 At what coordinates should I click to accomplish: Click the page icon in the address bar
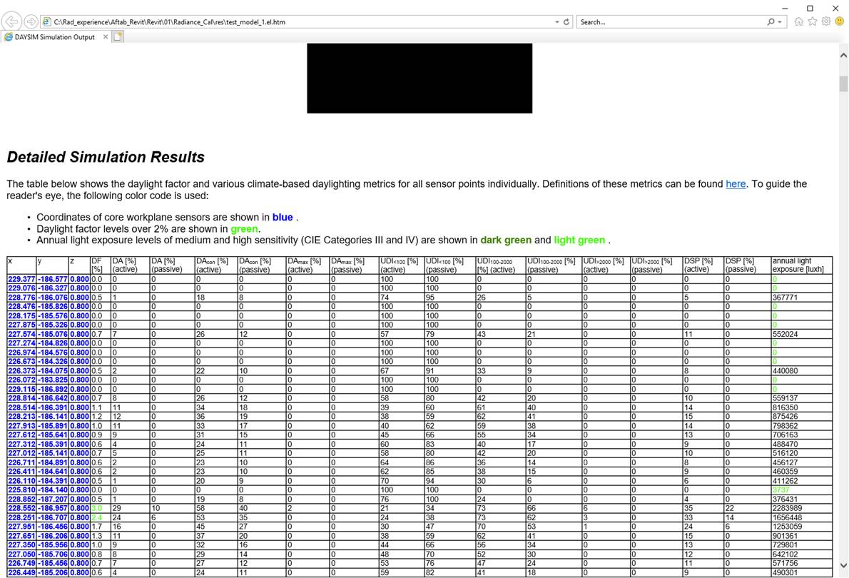pyautogui.click(x=46, y=21)
